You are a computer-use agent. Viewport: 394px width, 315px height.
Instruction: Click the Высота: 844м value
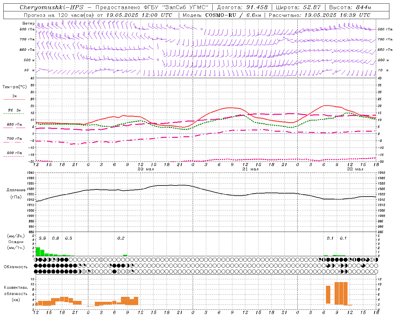(350, 7)
